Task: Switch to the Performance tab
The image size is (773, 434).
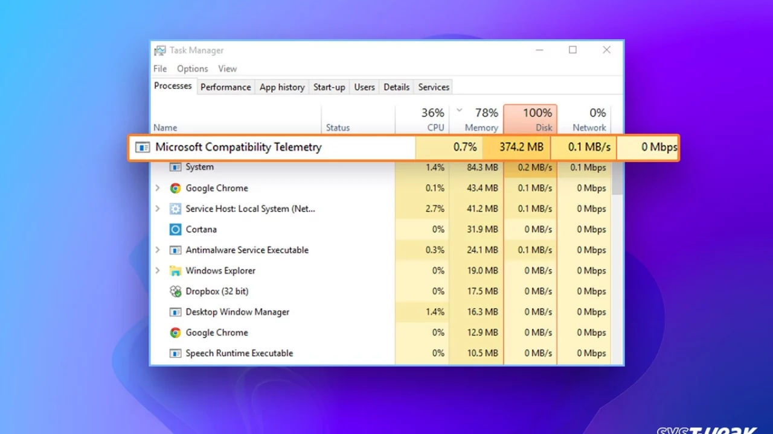Action: point(225,87)
